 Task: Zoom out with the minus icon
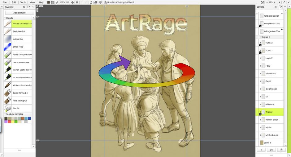point(267,2)
